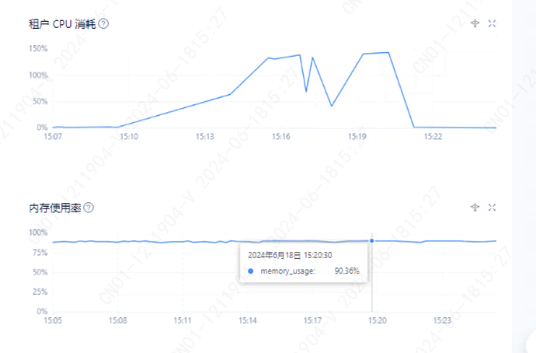536x353 pixels.
Task: Open help tooltip for 租户 CPU 消耗
Action: (103, 23)
